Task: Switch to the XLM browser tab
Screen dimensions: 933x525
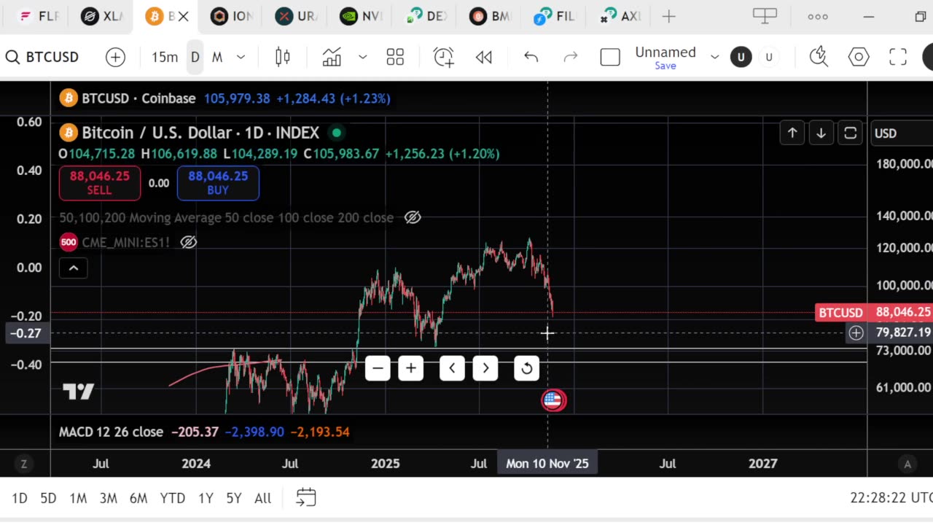Action: pyautogui.click(x=102, y=16)
